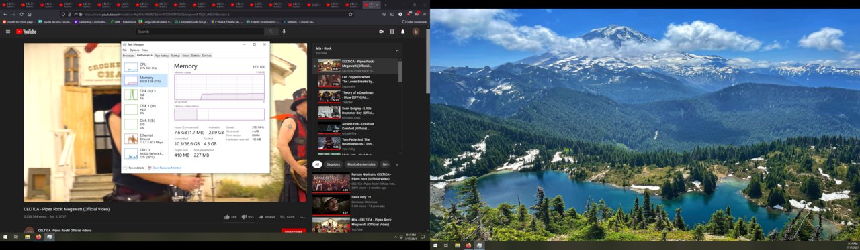Open the browser application menu button
Screen dimensions: 860x250
pyautogui.click(x=425, y=14)
